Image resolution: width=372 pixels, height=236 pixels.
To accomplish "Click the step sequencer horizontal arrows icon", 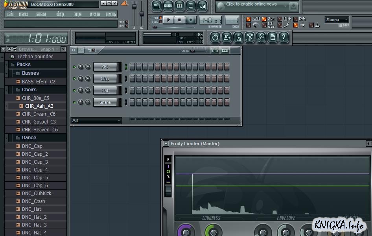I will (x=74, y=50).
